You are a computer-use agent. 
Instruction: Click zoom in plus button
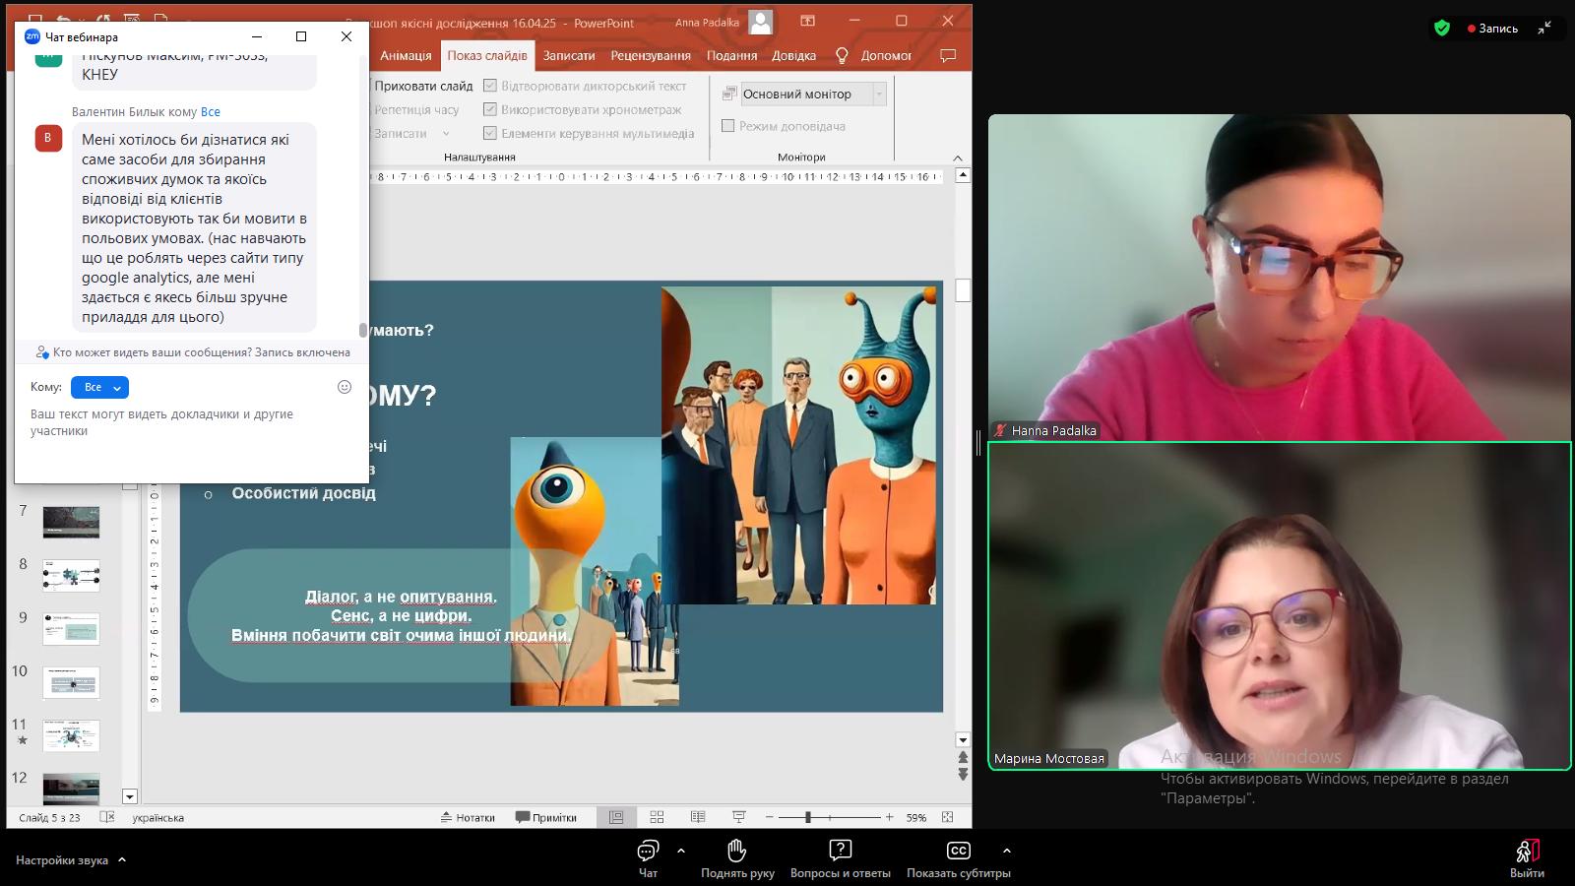(x=889, y=817)
